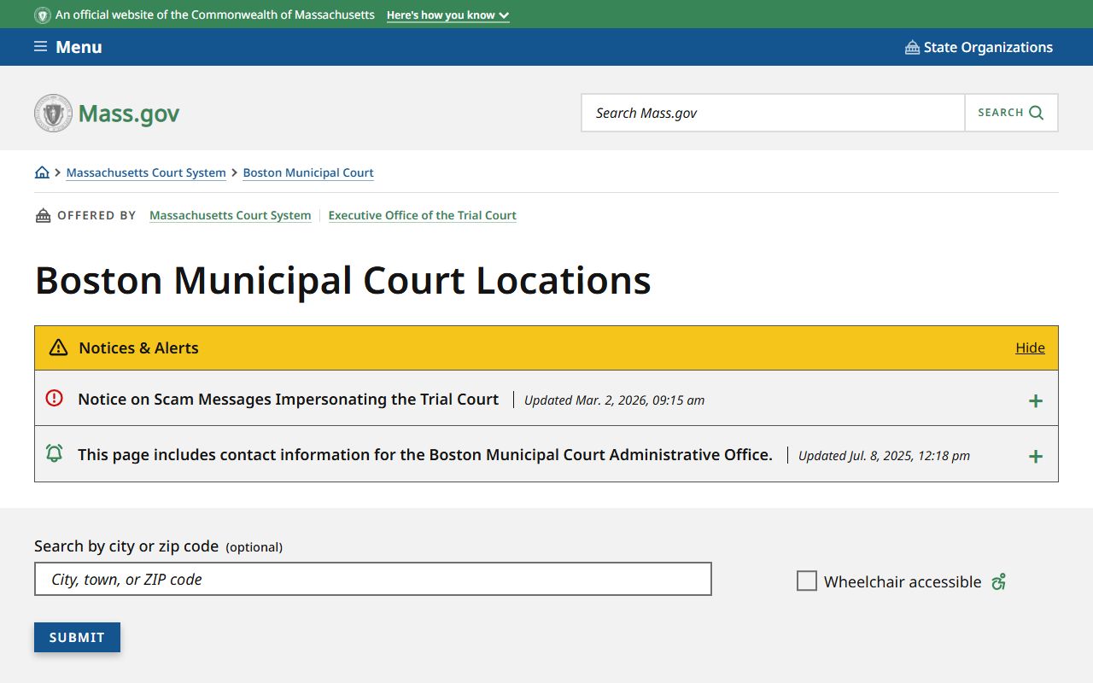Click the red alert icon on Scam notice
Screen dimensions: 1093x683
pos(54,398)
